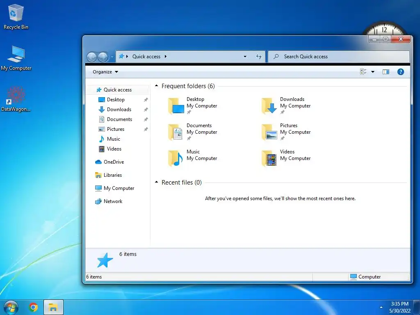The width and height of the screenshot is (420, 315).
Task: Click the pin icon next to Pictures in sidebar
Action: 146,129
